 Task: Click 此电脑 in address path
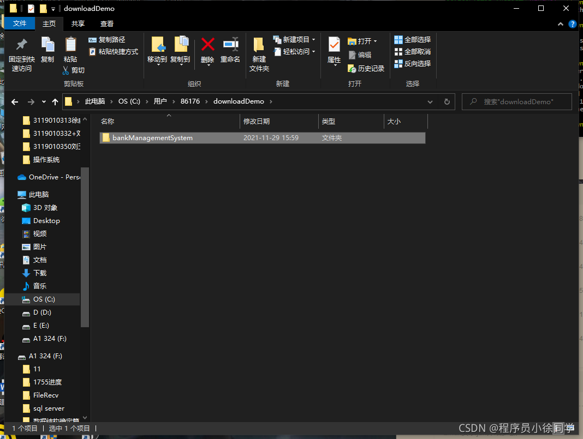pyautogui.click(x=95, y=101)
